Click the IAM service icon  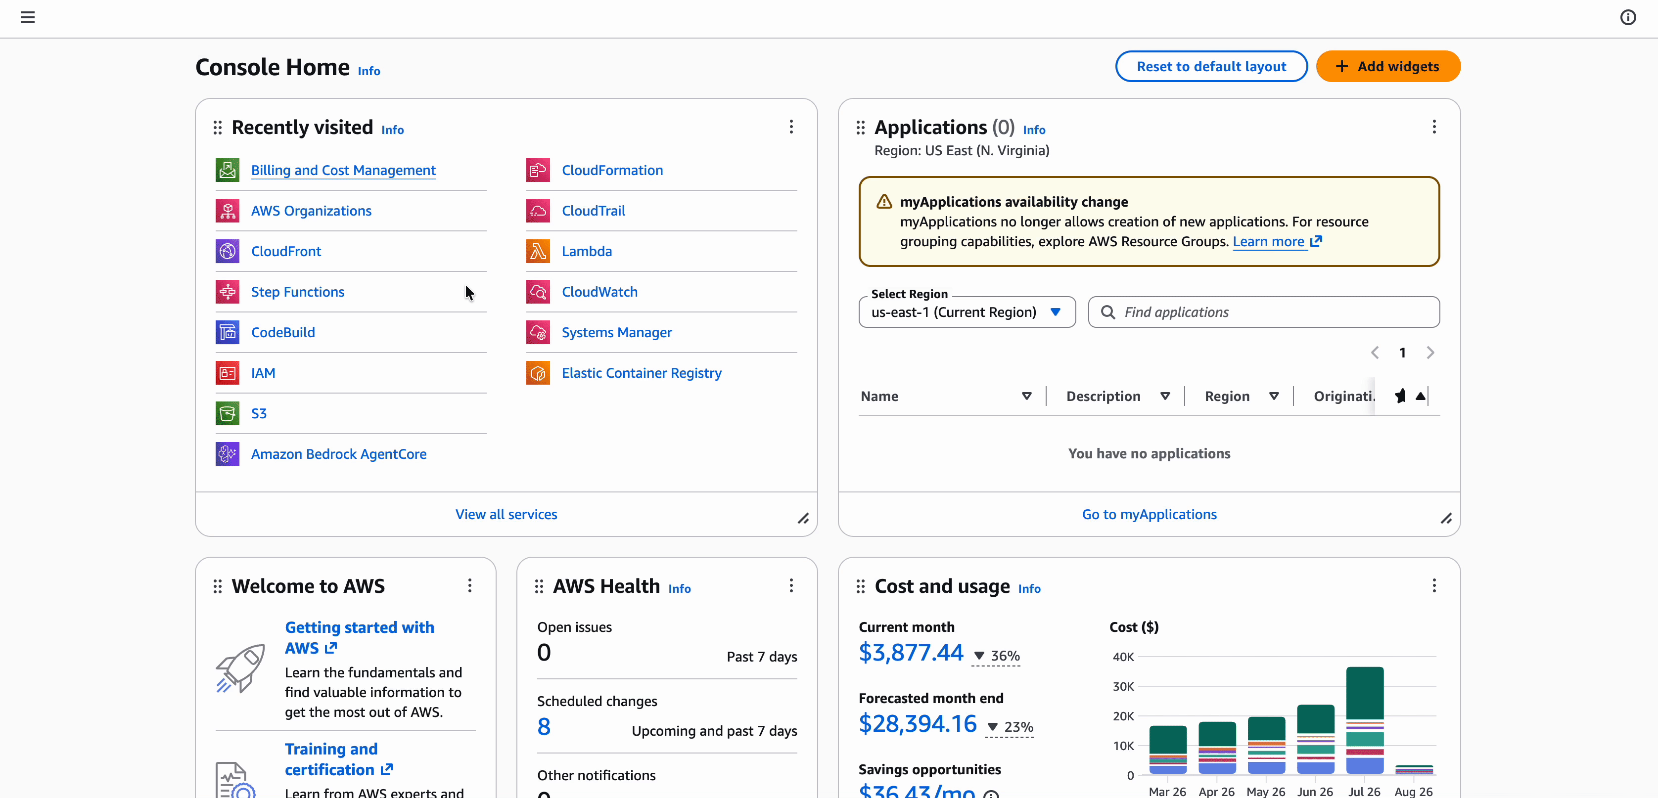coord(227,373)
